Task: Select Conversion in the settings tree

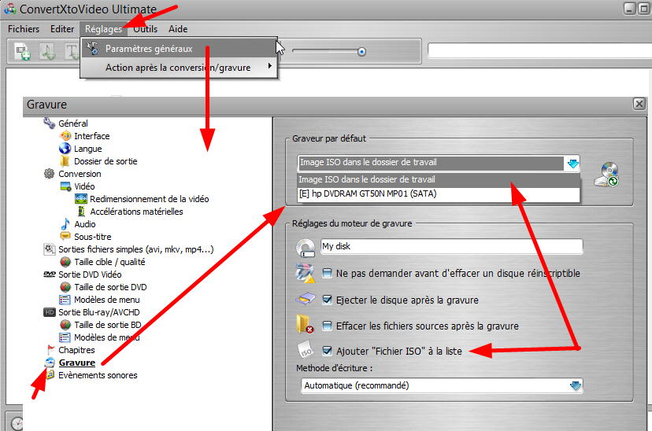Action: (80, 174)
